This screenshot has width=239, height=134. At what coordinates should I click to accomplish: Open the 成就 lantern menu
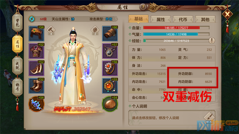[17, 66]
